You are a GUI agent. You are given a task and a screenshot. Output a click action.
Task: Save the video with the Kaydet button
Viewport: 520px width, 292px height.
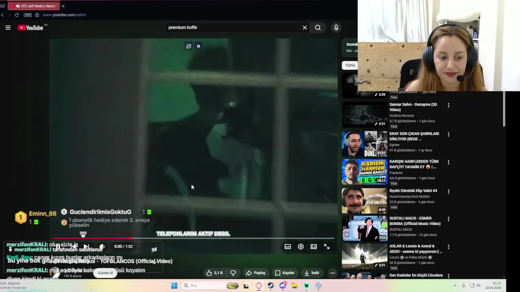click(284, 273)
